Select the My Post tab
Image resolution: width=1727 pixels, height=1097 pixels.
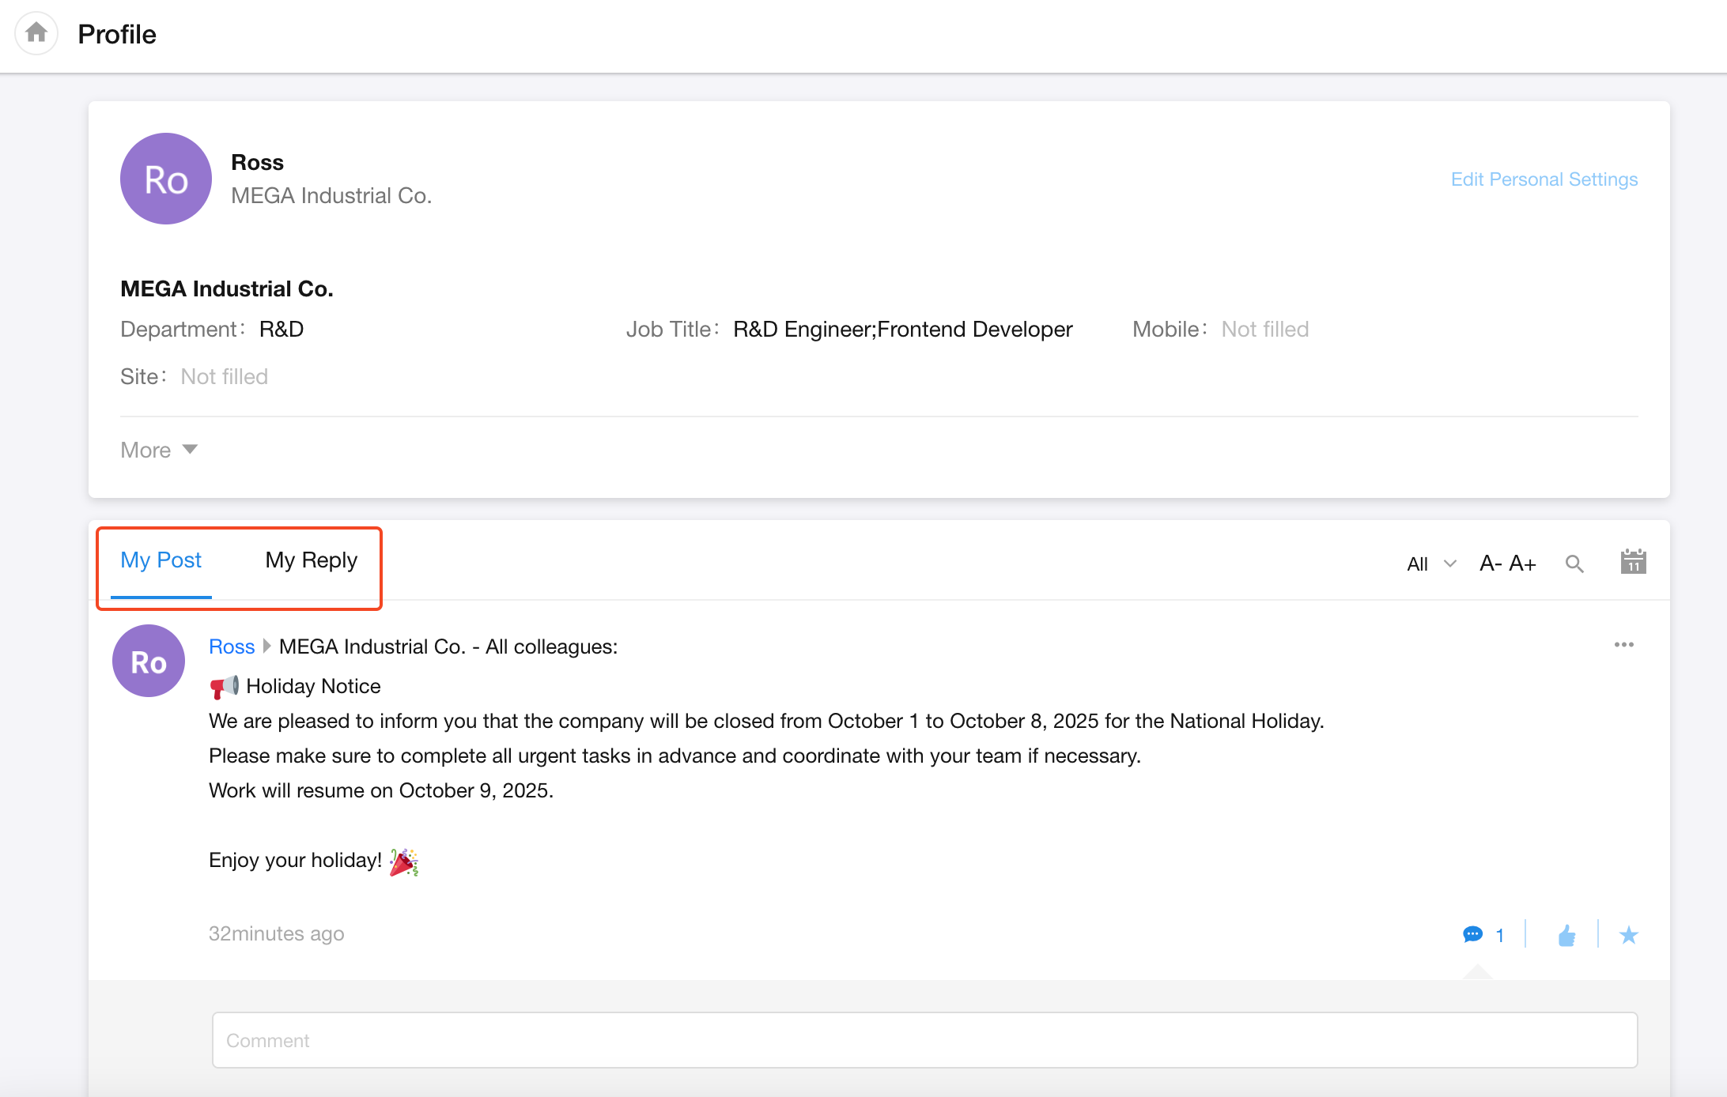[x=161, y=560]
